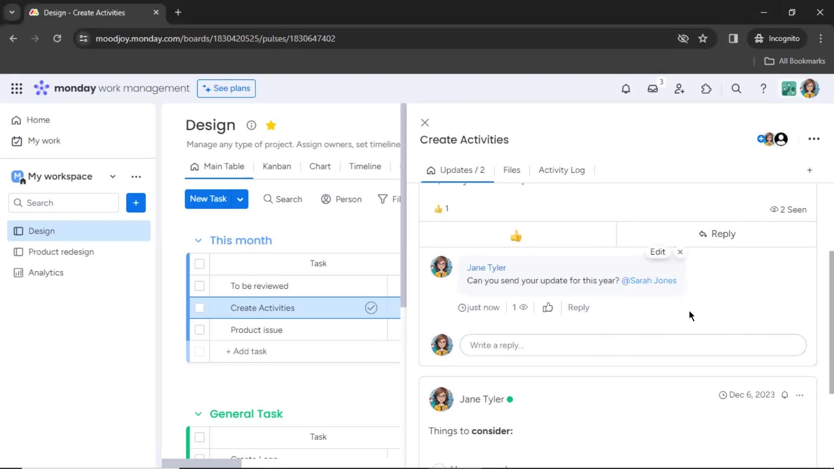The image size is (834, 469).
Task: Toggle the checkbox next to To be reviewed task
Action: [200, 286]
